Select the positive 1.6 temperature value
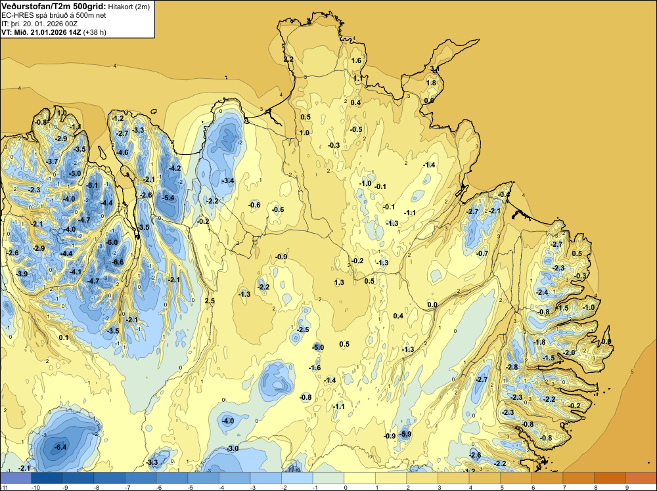The height and width of the screenshot is (491, 657). 356,60
